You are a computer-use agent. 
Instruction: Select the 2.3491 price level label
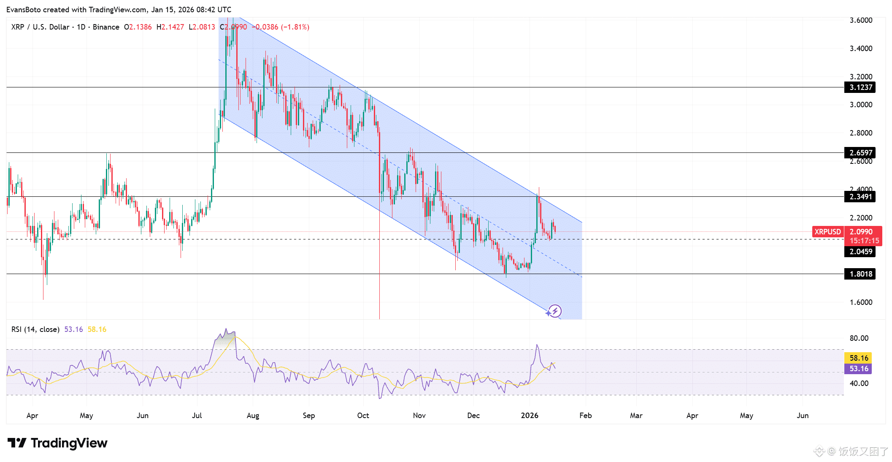pyautogui.click(x=860, y=196)
